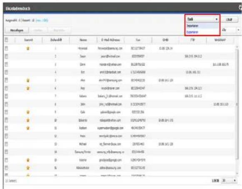
Task: Click the WebDAV address in John's row
Action: (x=221, y=104)
